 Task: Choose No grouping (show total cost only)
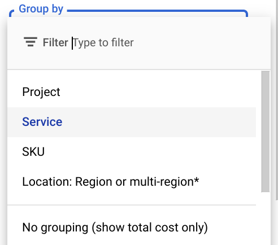(x=132, y=228)
